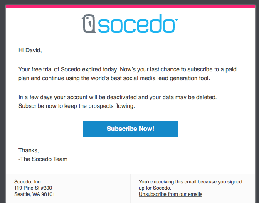Click the "Hi David," greeting
The width and height of the screenshot is (259, 203).
(30, 51)
